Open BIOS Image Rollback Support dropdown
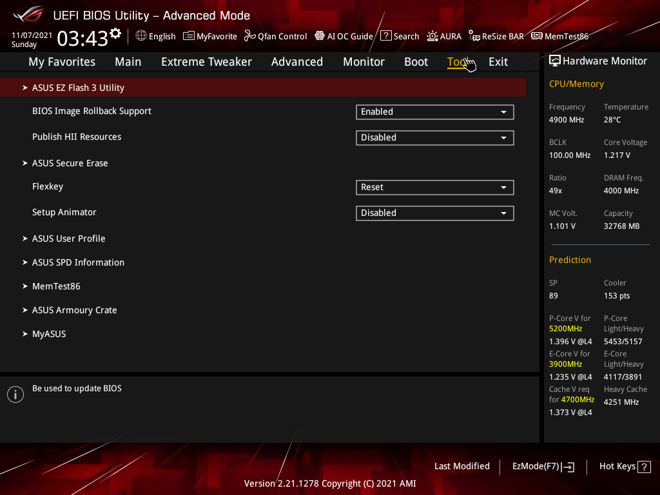 [x=435, y=112]
